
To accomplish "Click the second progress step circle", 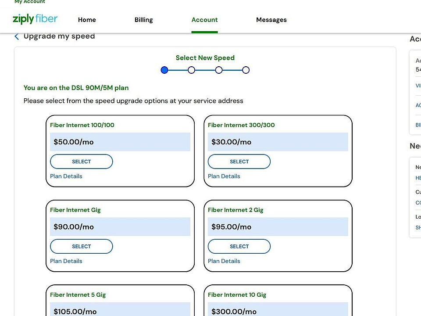I will click(191, 70).
